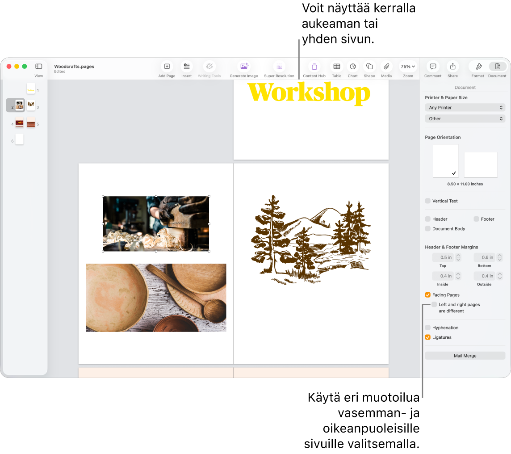Enable left and right pages are different
Image resolution: width=511 pixels, height=454 pixels.
pos(434,305)
